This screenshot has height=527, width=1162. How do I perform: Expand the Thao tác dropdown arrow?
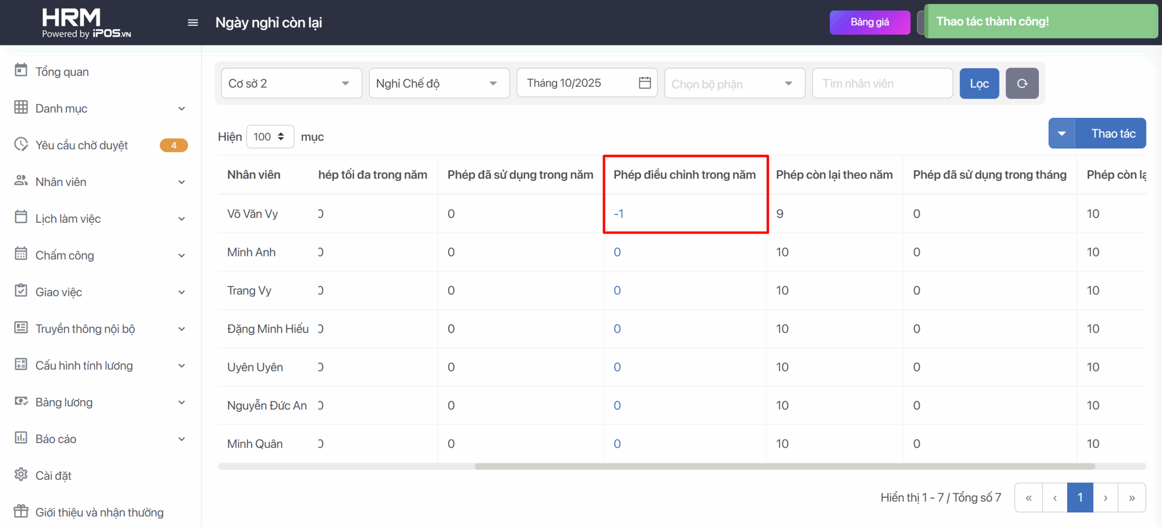click(x=1062, y=134)
